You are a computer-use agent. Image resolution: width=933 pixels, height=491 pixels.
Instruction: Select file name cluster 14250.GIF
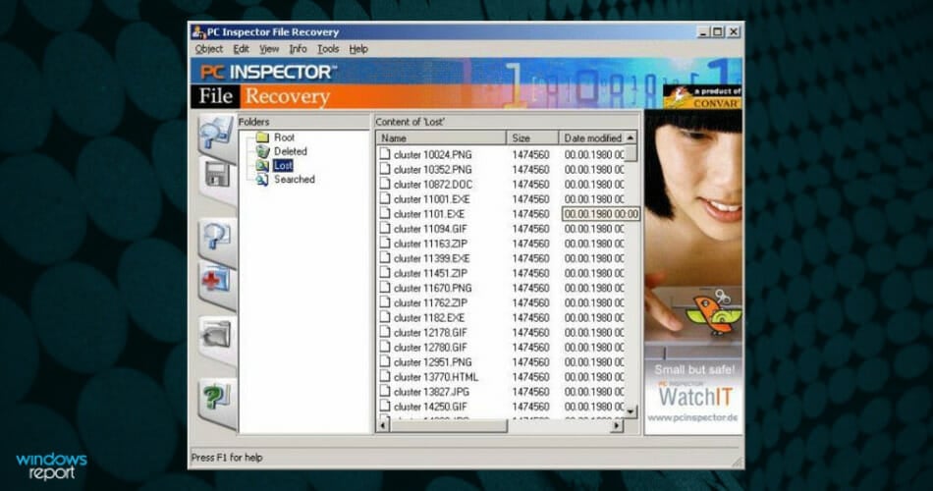430,408
